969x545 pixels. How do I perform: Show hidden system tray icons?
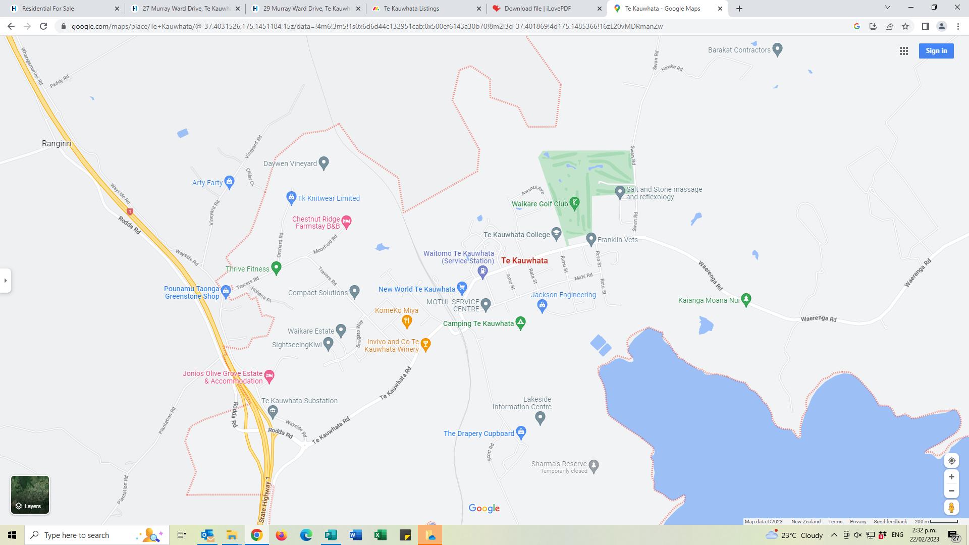click(834, 535)
